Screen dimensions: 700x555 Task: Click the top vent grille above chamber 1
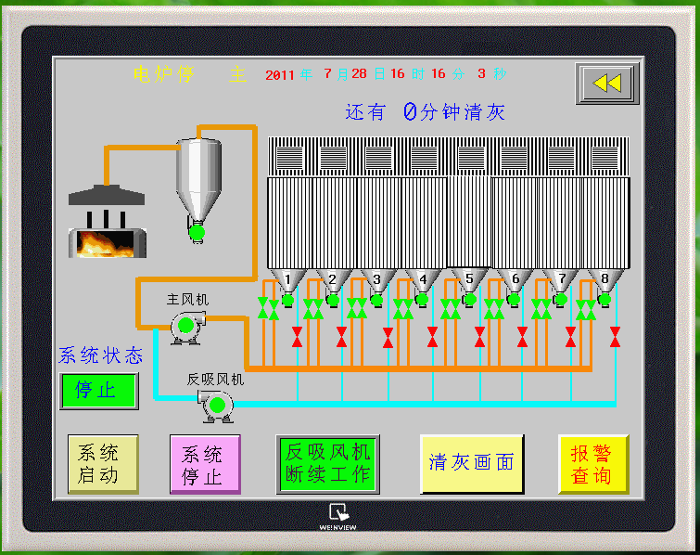(x=289, y=158)
